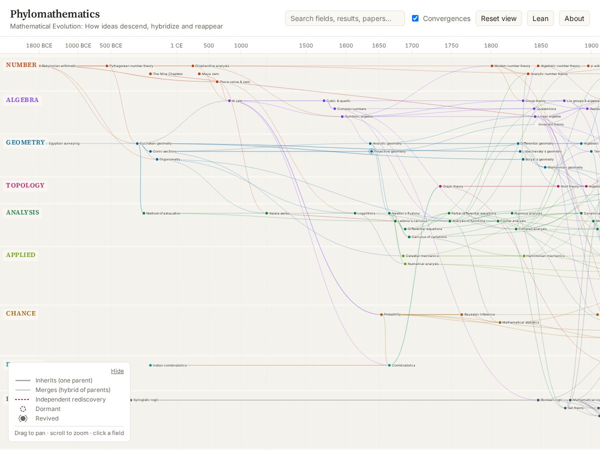Select the Leibniz's calculus node
The image size is (600, 450).
tap(395, 221)
